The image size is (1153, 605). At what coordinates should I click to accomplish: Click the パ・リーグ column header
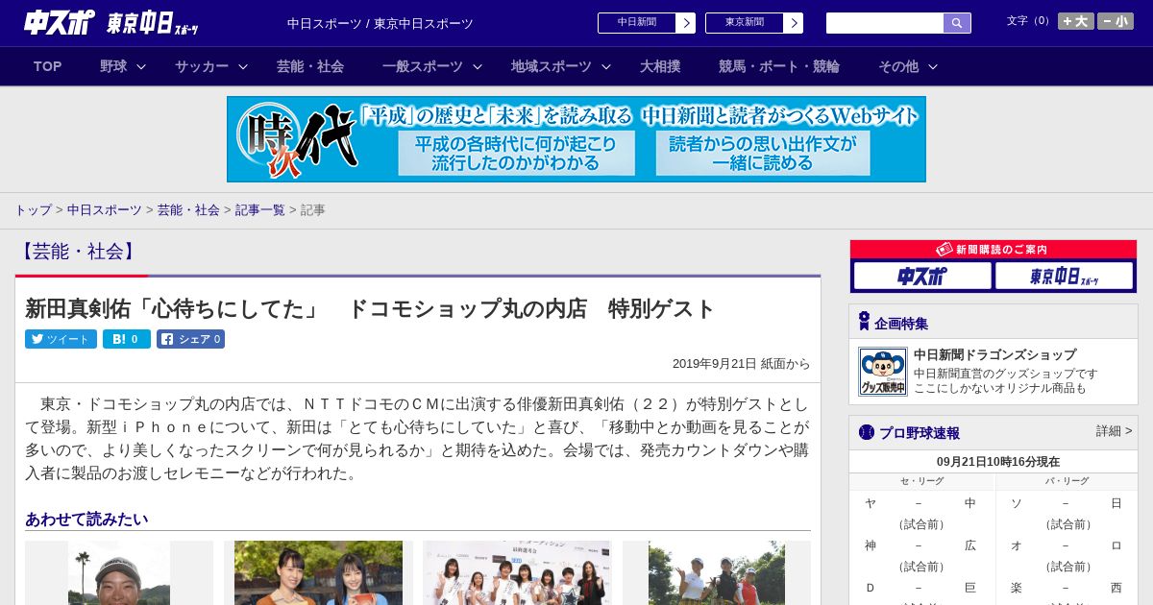(x=1067, y=481)
